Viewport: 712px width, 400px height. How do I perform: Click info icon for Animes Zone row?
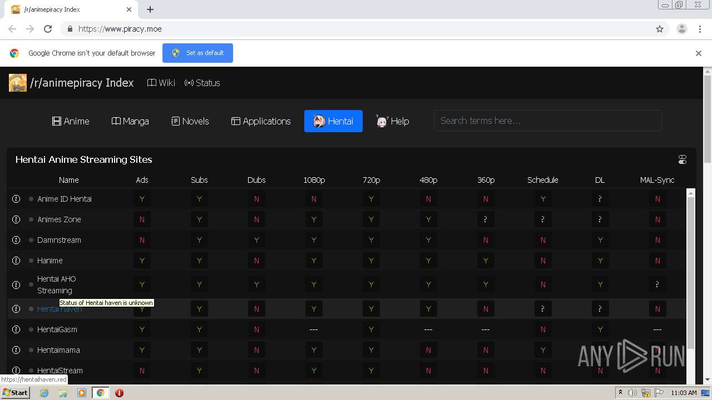[x=16, y=219]
